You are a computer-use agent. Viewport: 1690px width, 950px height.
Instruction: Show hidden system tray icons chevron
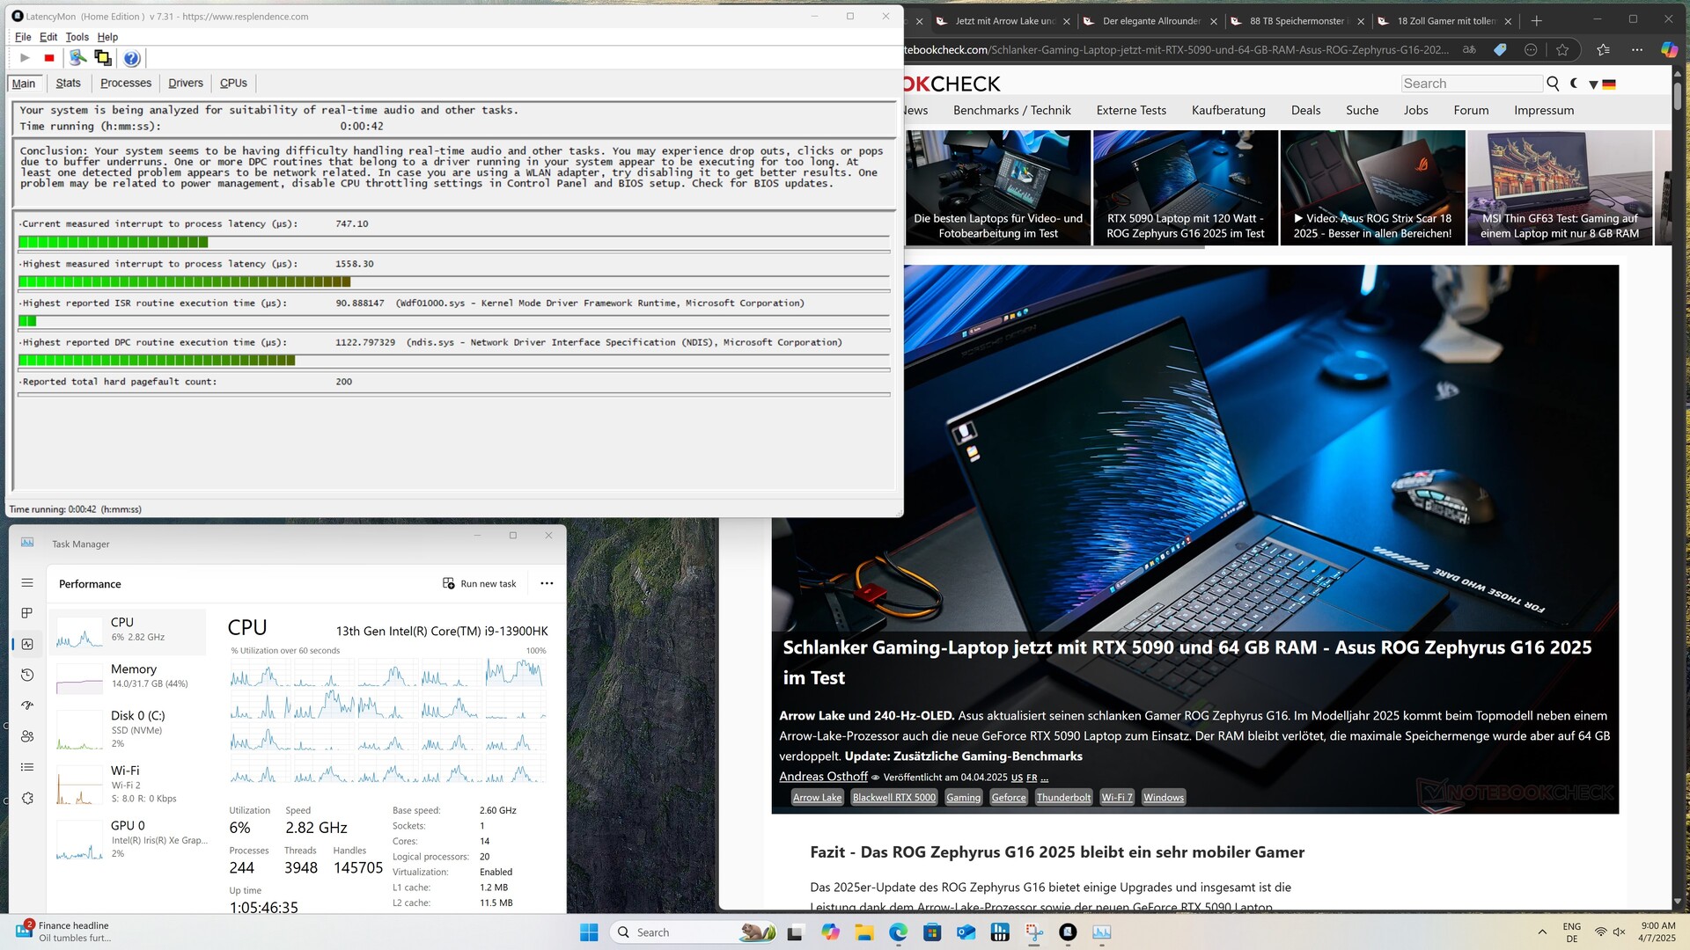click(1542, 932)
